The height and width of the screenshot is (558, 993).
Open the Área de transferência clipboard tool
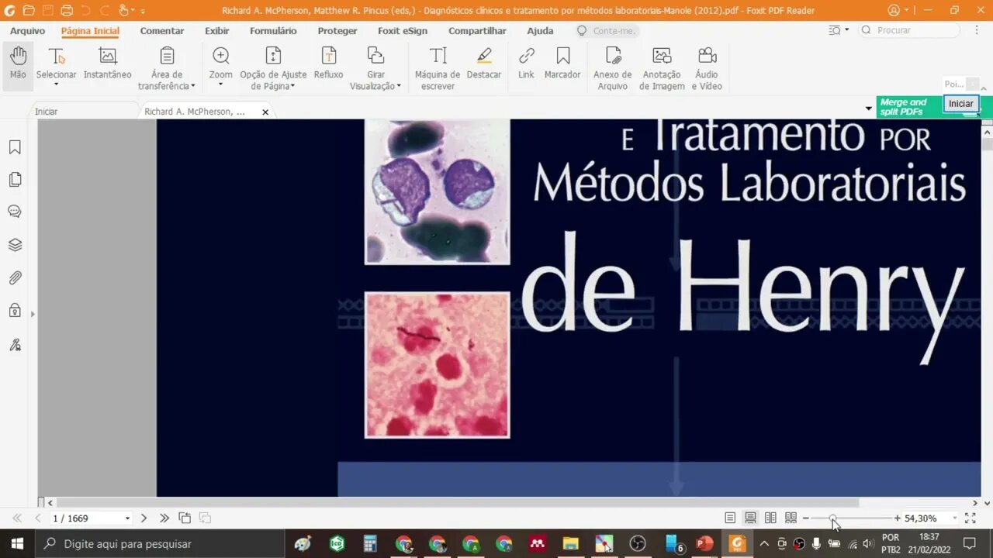pos(167,68)
